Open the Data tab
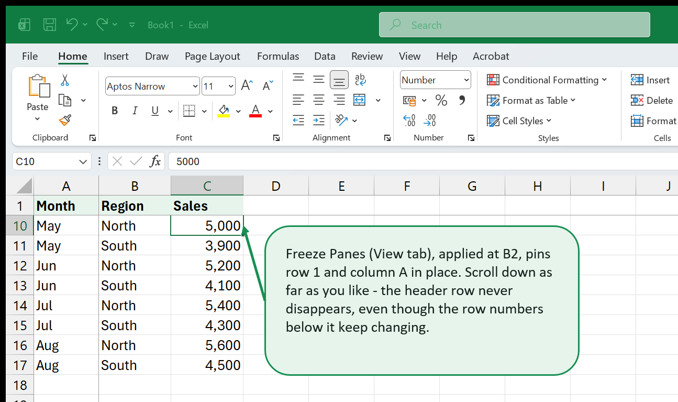 point(325,56)
